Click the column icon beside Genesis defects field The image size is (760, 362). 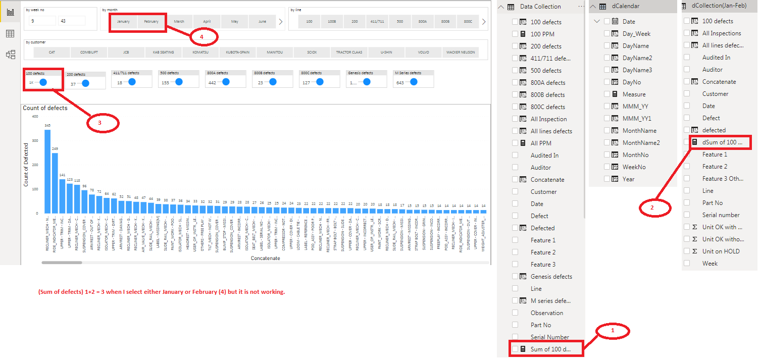(x=523, y=276)
